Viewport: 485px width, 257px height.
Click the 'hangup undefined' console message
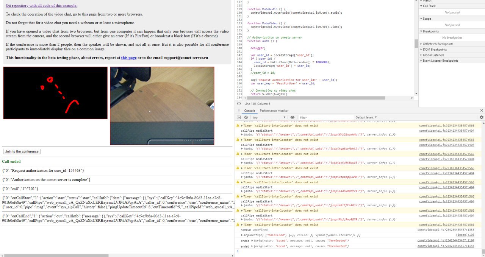click(254, 230)
